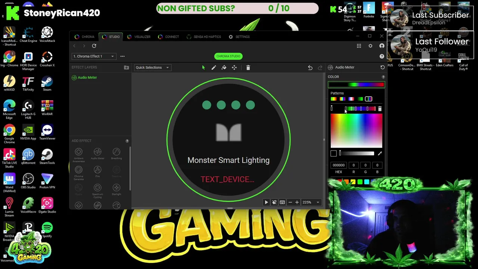Add the Chroma Generate effect
Image resolution: width=478 pixels, height=269 pixels.
tap(78, 173)
